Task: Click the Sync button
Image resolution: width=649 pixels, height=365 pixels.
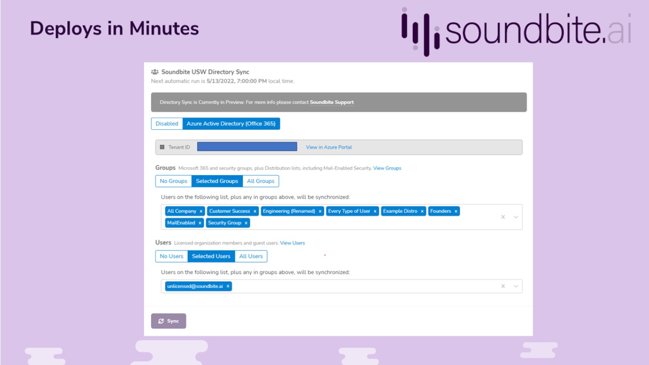Action: pos(169,321)
